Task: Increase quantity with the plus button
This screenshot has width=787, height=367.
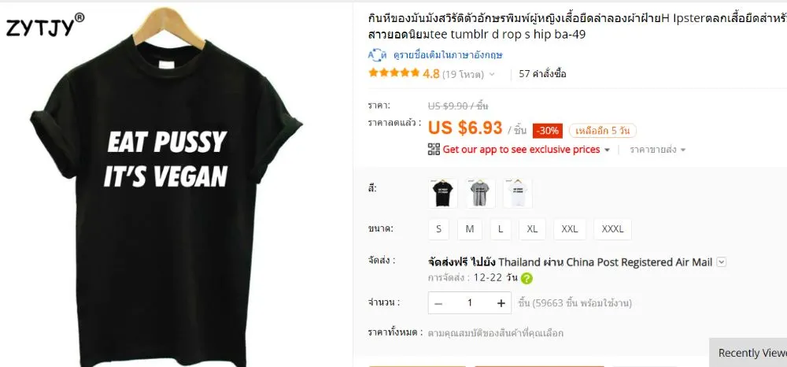Action: tap(501, 302)
